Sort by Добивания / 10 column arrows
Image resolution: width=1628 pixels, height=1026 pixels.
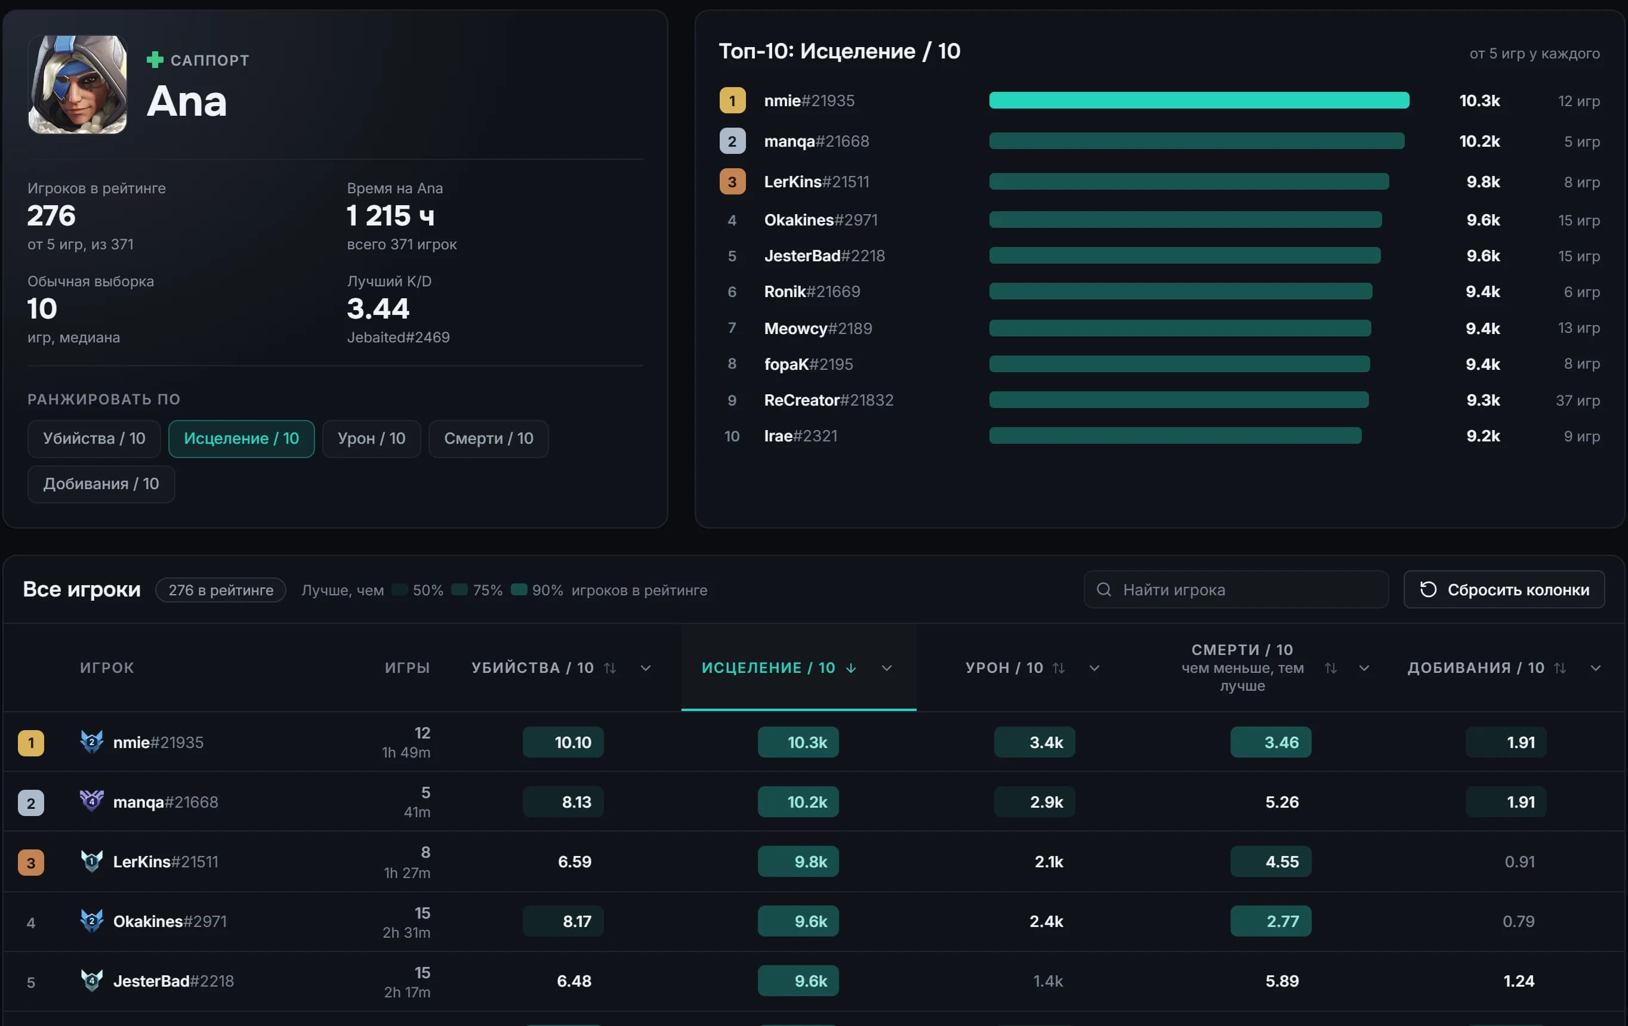point(1561,667)
